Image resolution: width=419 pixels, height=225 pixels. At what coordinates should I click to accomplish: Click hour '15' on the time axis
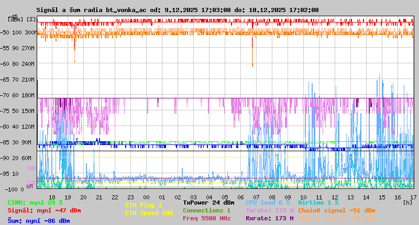pos(382,197)
